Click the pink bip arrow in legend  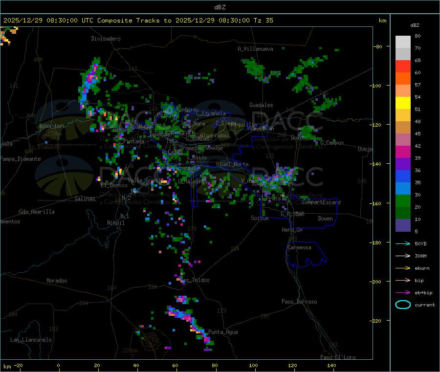403,280
